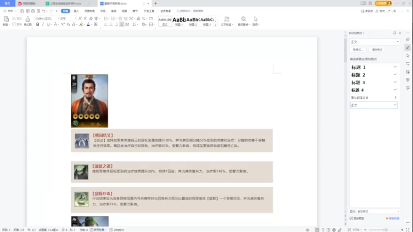
Task: Open the Insert ribbon tab
Action: coord(76,11)
